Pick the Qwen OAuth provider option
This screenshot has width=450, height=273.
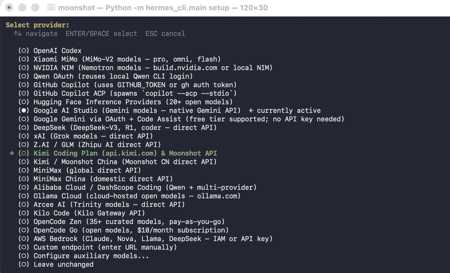tap(24, 76)
